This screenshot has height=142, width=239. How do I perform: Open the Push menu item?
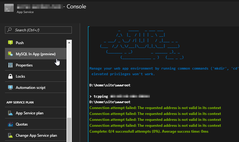pos(36,43)
